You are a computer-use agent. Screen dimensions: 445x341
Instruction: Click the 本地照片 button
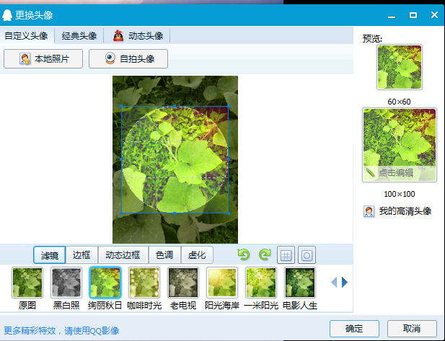pyautogui.click(x=43, y=58)
